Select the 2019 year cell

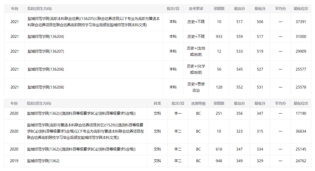coord(14,161)
